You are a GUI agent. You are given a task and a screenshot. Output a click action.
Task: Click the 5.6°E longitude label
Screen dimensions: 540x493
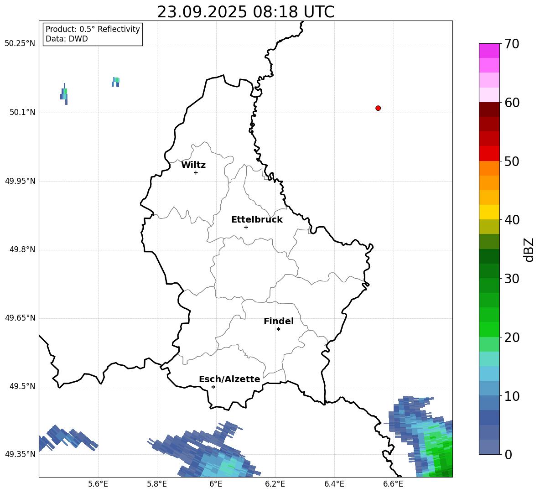pyautogui.click(x=98, y=484)
